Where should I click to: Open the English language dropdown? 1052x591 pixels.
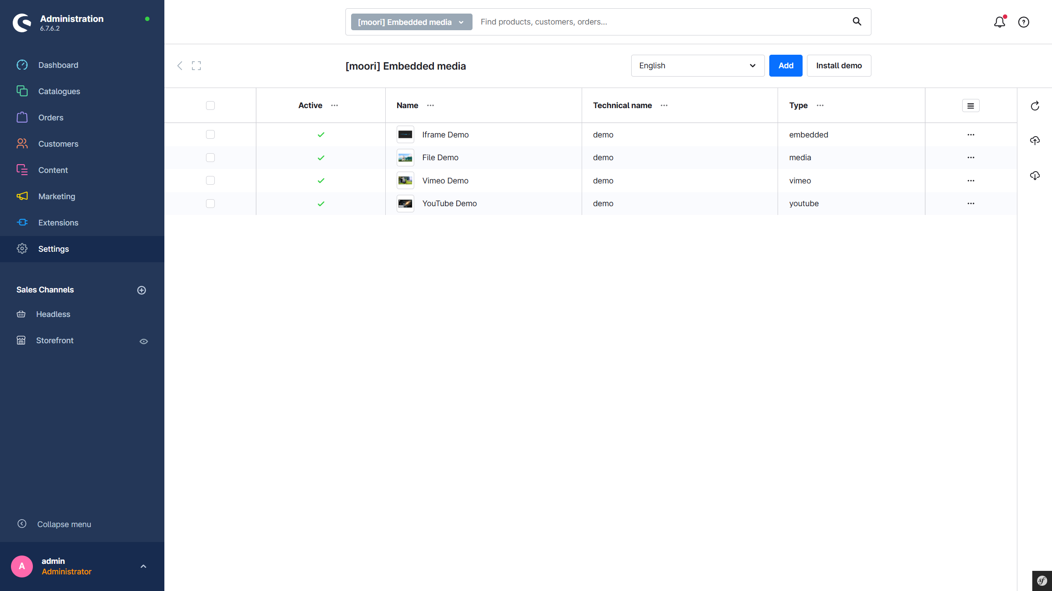[x=697, y=66]
